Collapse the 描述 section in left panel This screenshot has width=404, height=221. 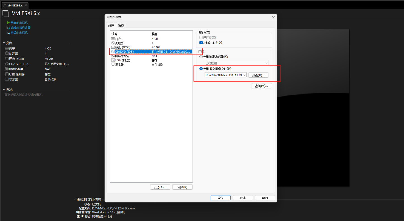(x=4, y=90)
